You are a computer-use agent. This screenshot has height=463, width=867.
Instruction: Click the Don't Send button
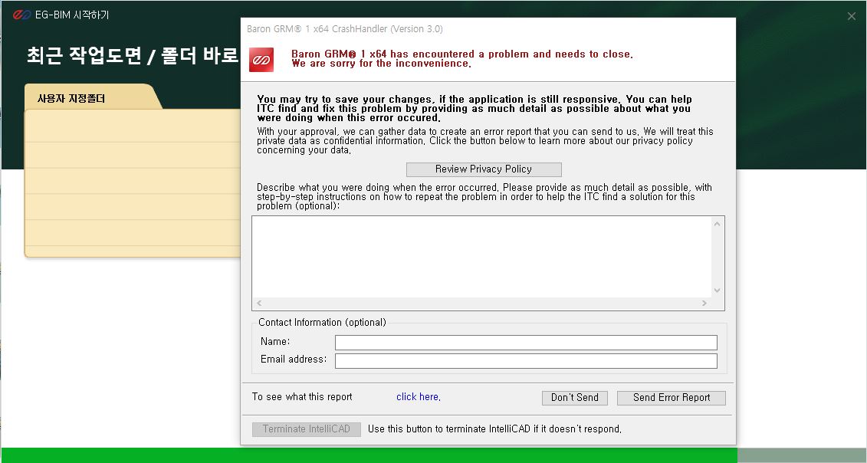(x=574, y=398)
